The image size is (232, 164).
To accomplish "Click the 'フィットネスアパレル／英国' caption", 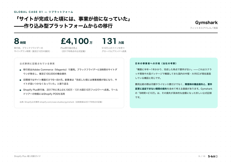I will (x=204, y=28).
